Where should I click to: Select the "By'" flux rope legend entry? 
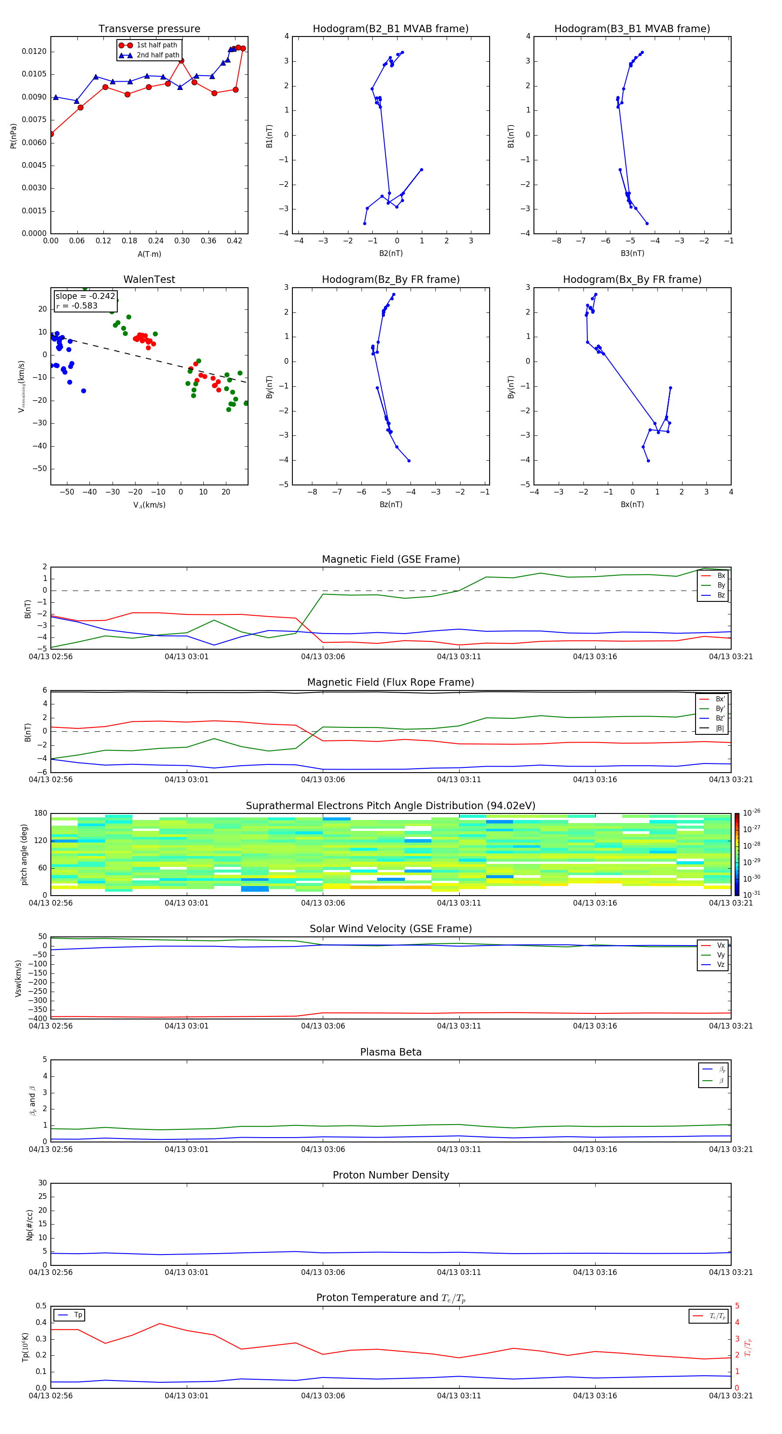[712, 709]
